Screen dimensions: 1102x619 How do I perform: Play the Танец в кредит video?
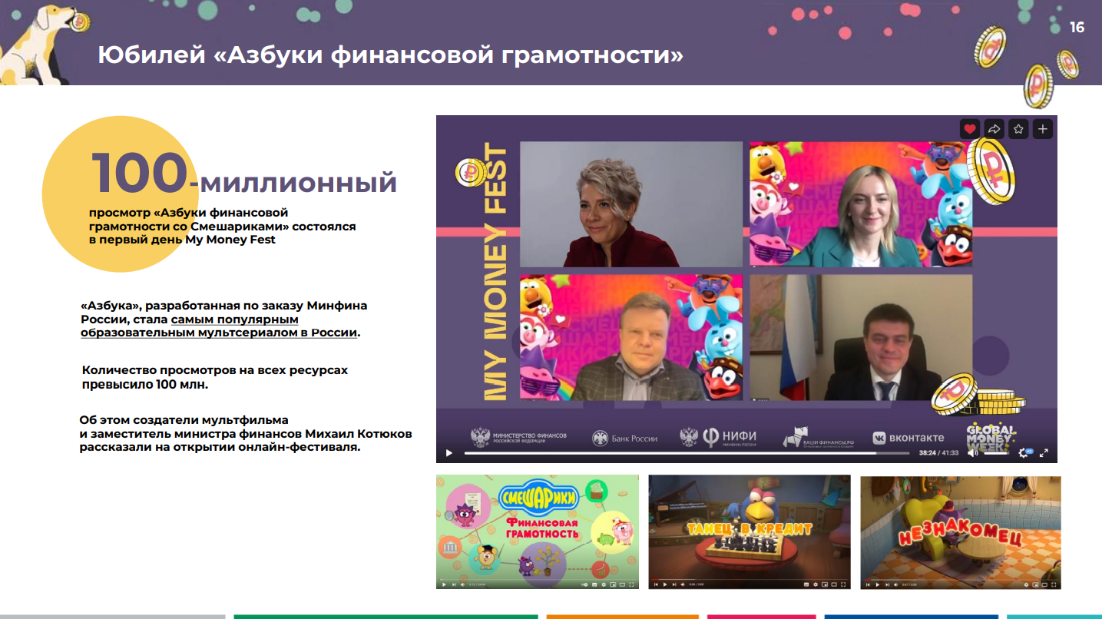665,584
